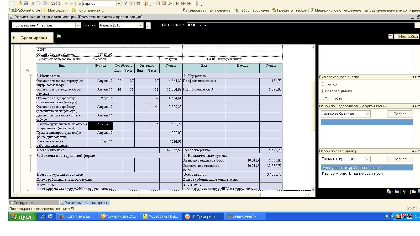
Task: Expand the Апрель 2015 period dropdown
Action: [x=141, y=25]
